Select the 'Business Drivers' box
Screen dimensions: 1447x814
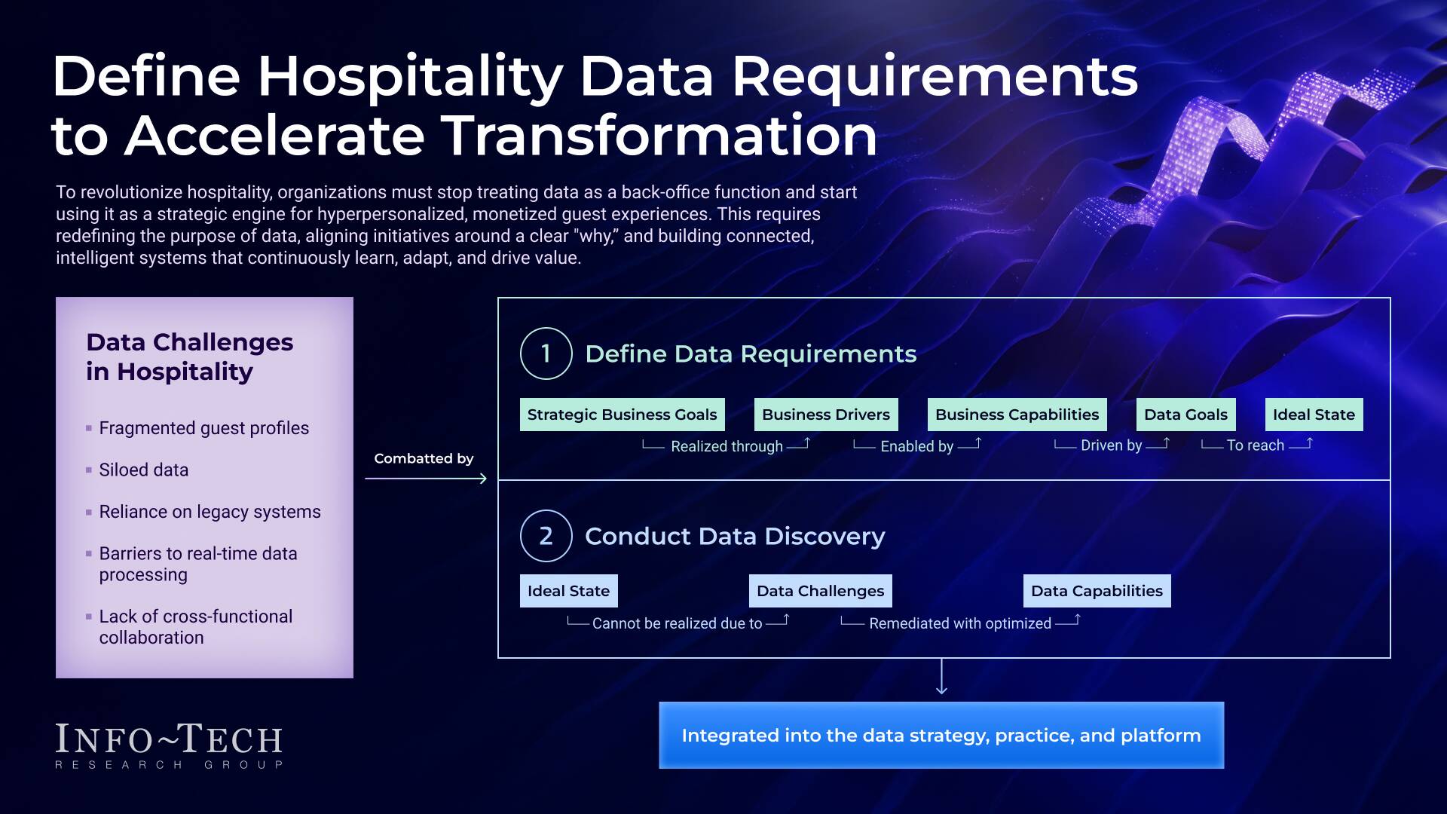pyautogui.click(x=825, y=414)
